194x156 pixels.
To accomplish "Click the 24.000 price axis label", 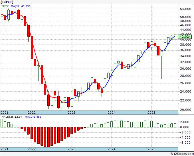I will tap(185, 91).
